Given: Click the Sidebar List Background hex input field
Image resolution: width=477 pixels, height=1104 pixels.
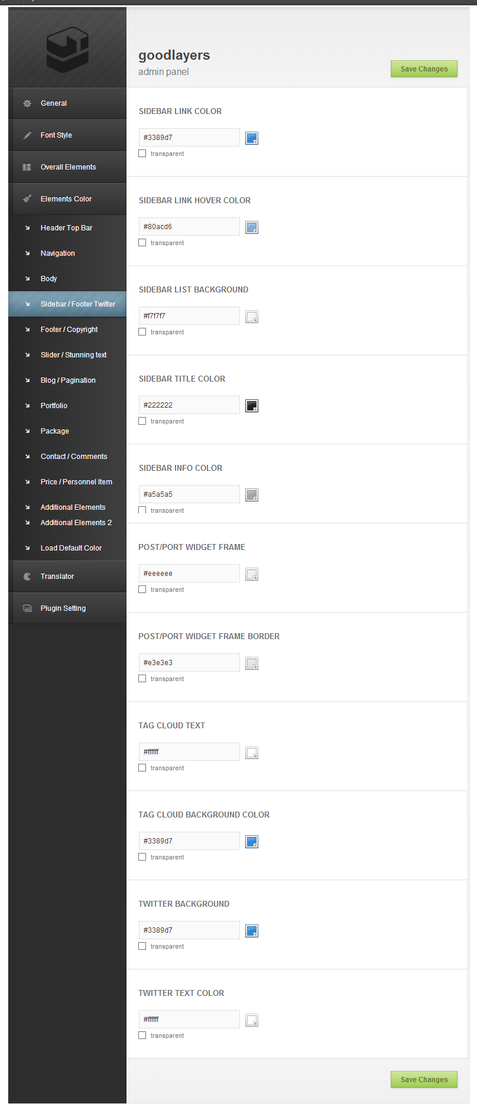Looking at the screenshot, I should (x=189, y=316).
